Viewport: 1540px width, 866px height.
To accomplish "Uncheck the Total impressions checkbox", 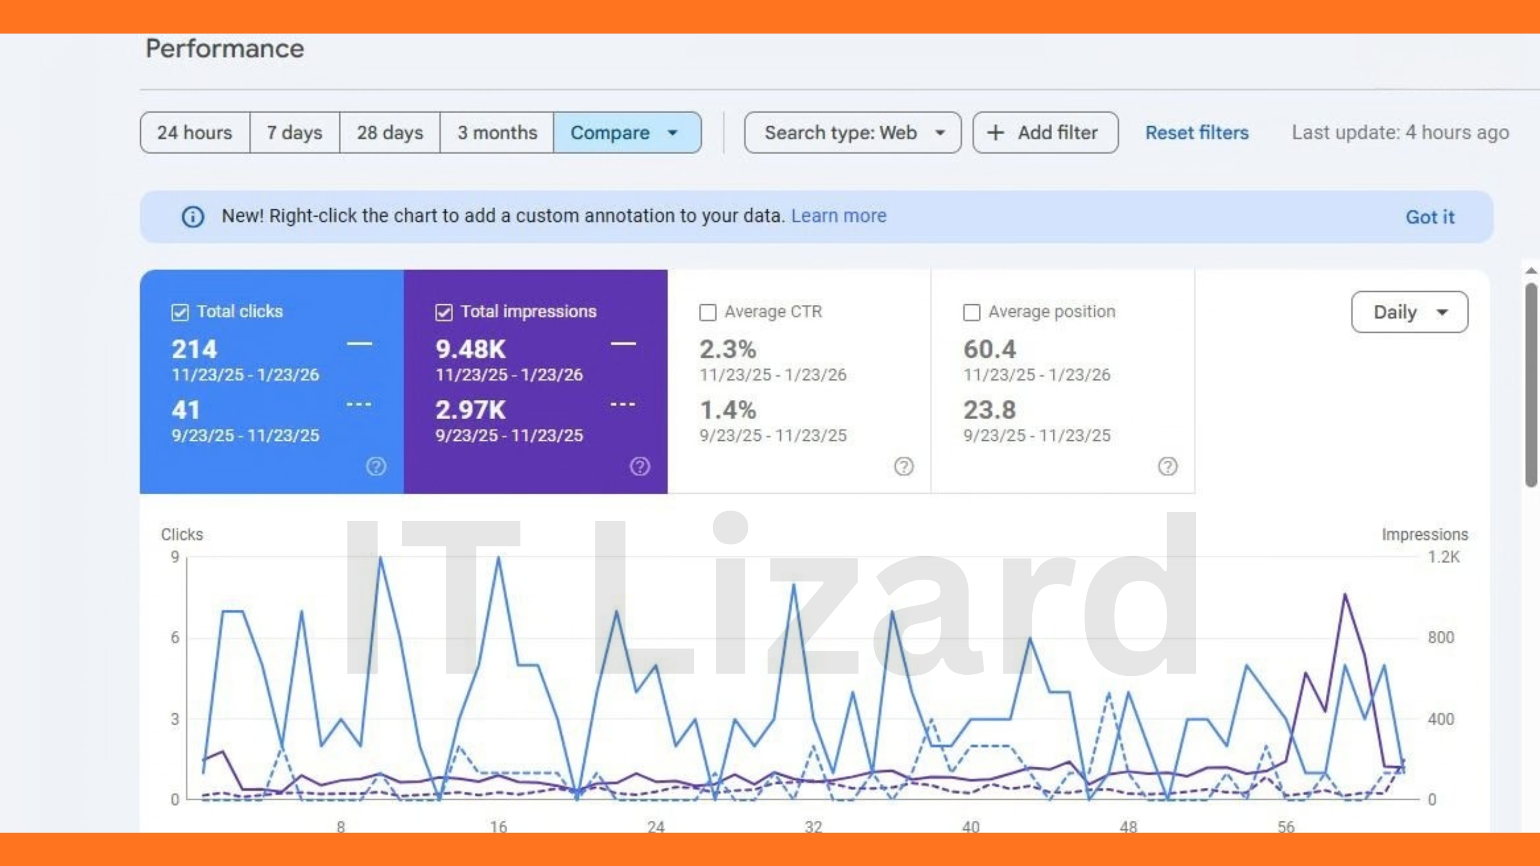I will coord(444,312).
